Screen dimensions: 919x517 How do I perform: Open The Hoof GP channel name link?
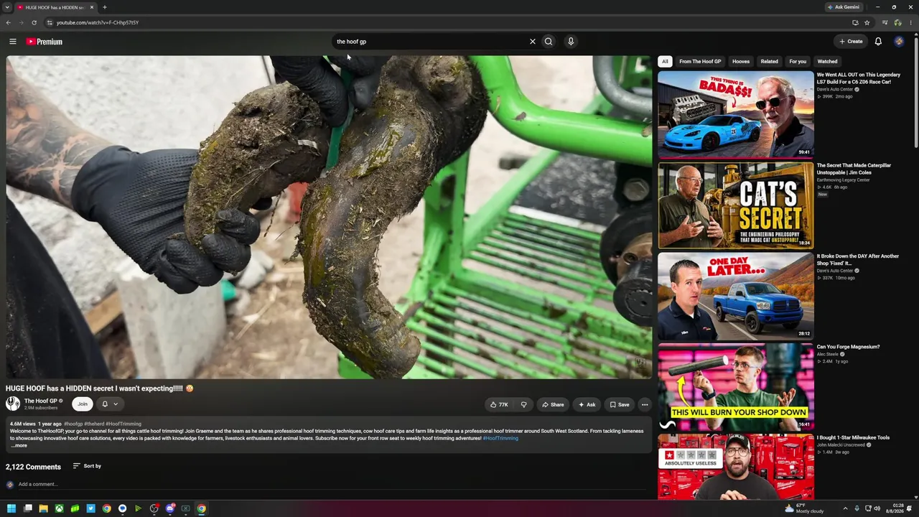click(x=41, y=401)
